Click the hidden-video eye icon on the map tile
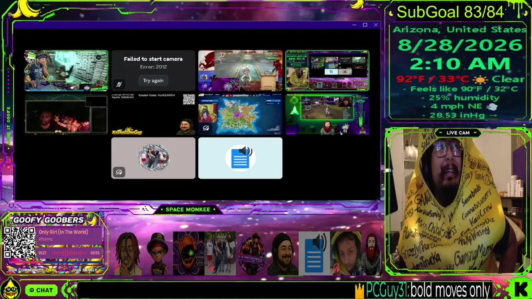The image size is (532, 299). click(206, 128)
